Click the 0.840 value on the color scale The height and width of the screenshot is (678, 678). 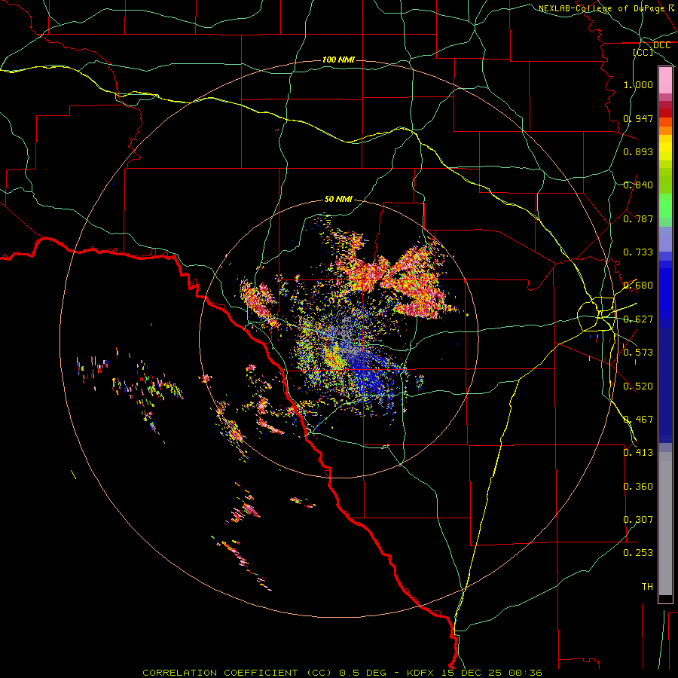(x=638, y=185)
